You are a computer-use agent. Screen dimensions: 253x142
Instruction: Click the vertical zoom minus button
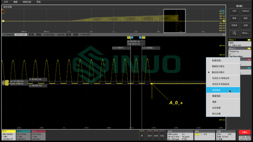coord(76,35)
